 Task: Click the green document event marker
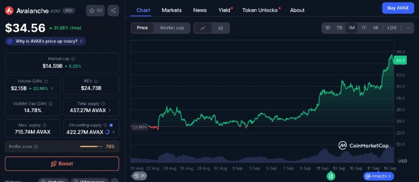coord(331,176)
